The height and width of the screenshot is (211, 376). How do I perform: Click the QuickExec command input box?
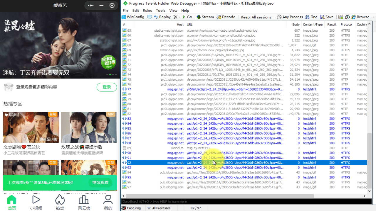246,202
